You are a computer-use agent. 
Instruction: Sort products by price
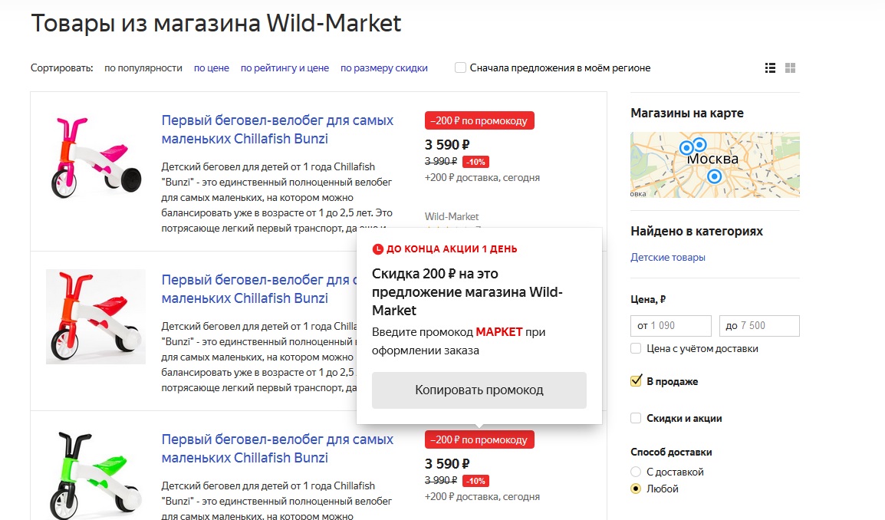click(x=212, y=67)
